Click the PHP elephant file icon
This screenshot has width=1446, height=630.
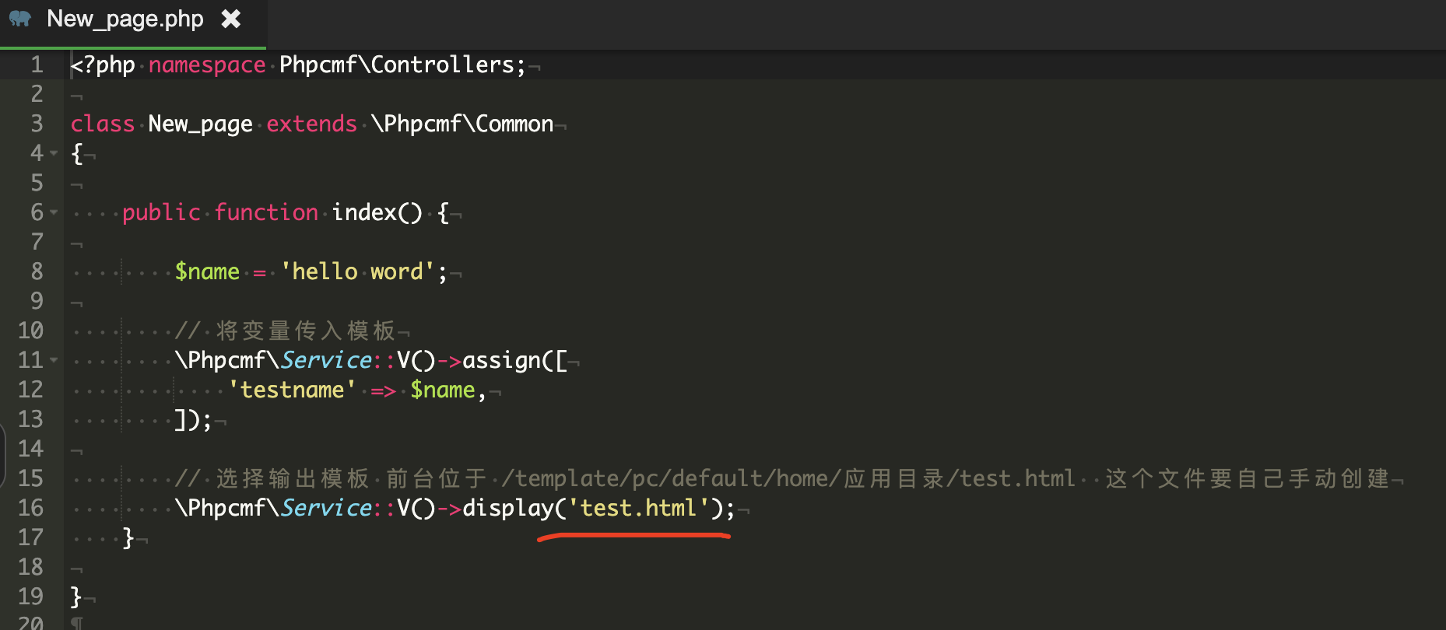click(x=20, y=19)
